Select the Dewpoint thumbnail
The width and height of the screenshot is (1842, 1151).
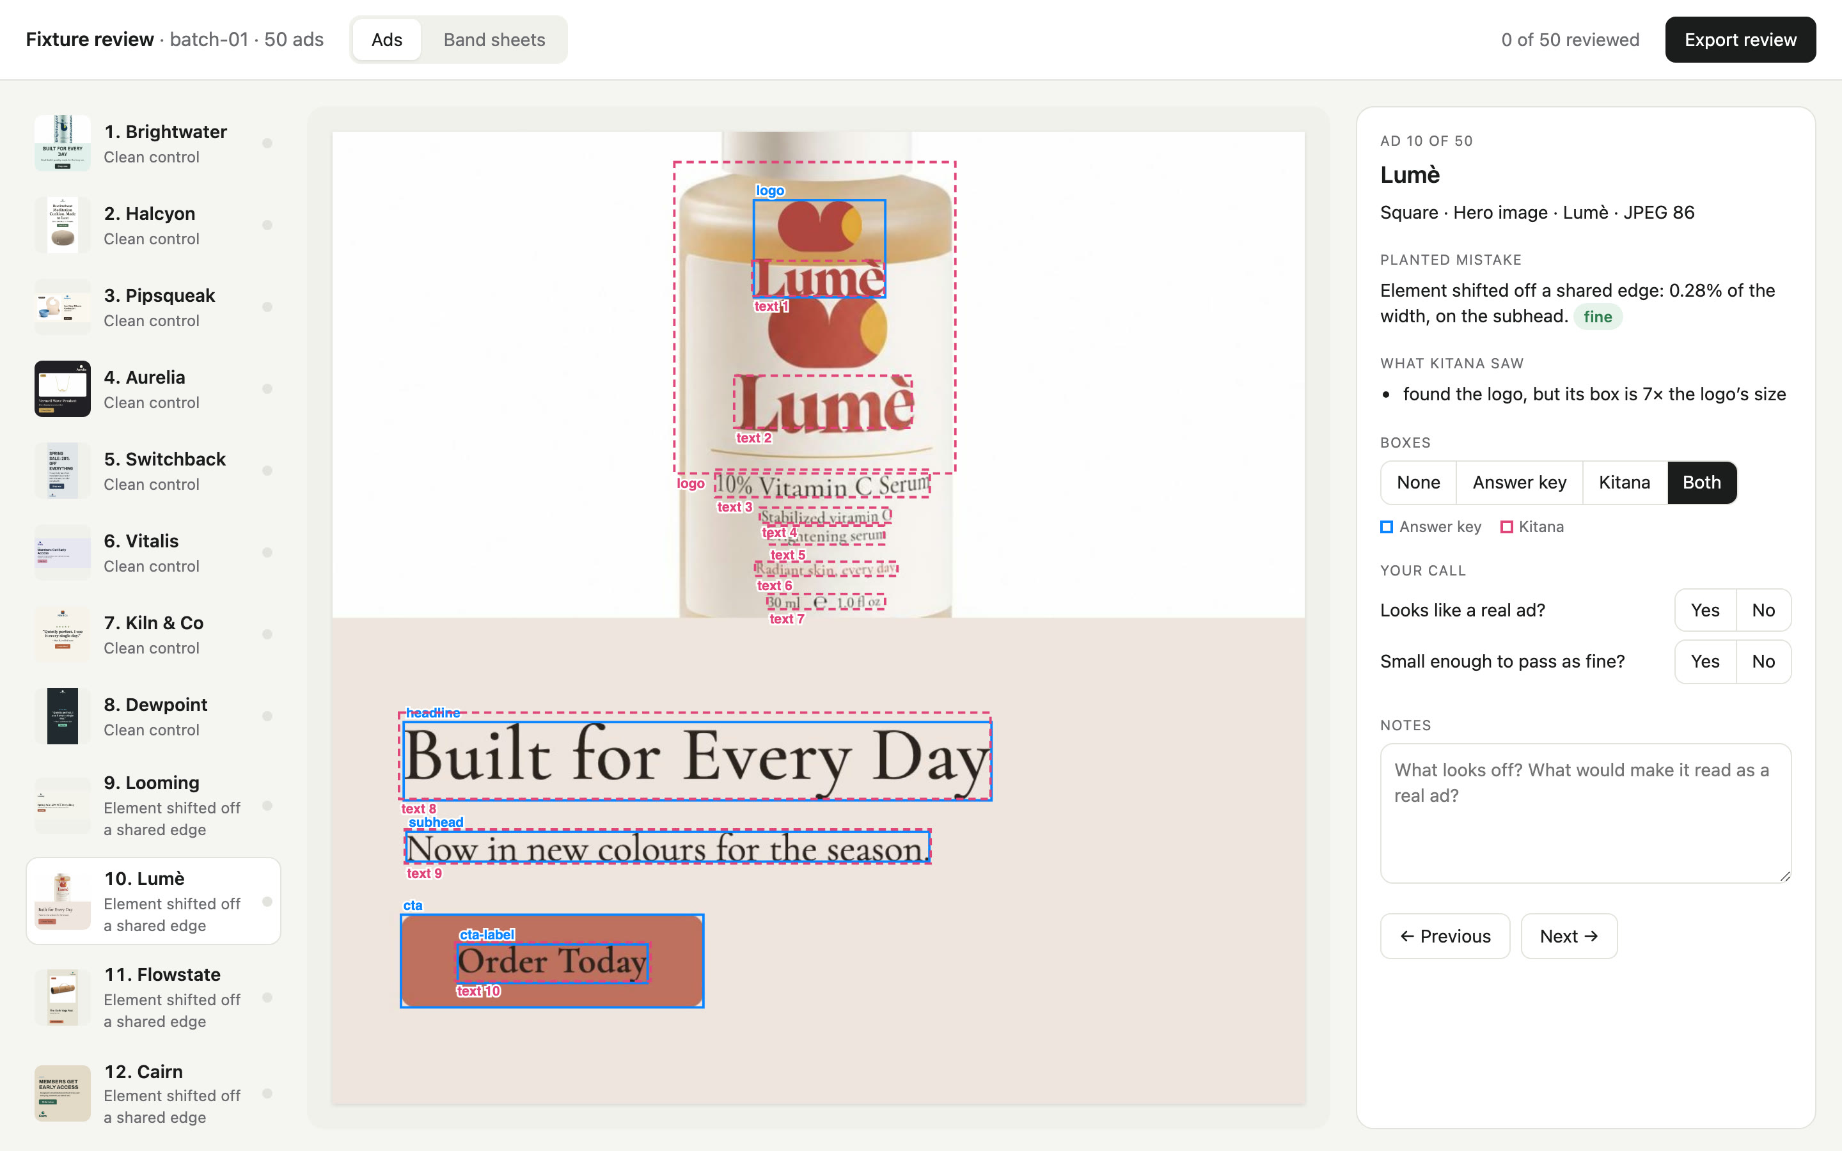pos(63,716)
